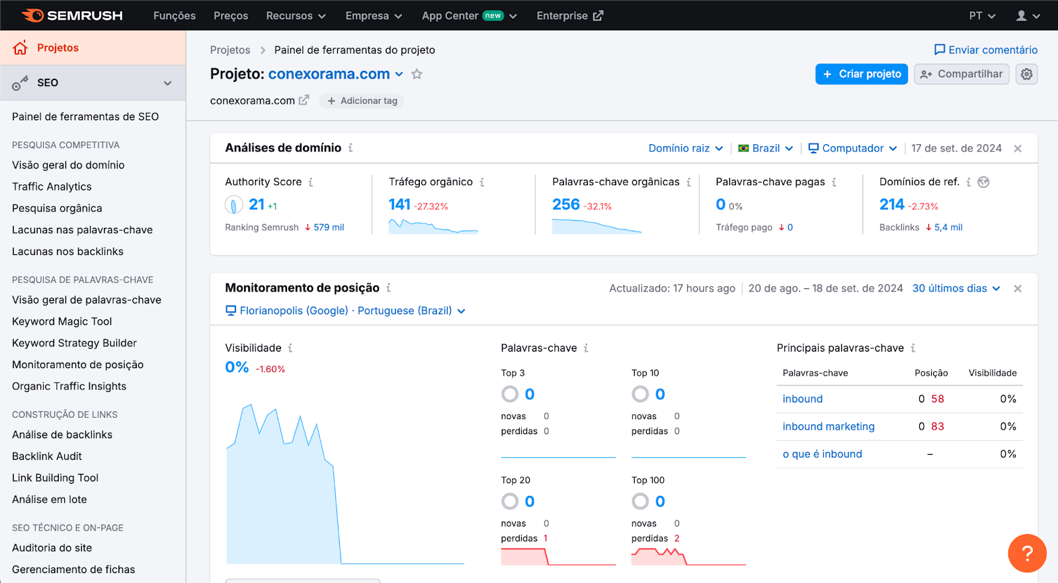Screen dimensions: 1058x583
Task: Show info icon beside Principais palavras-chave
Action: (913, 348)
